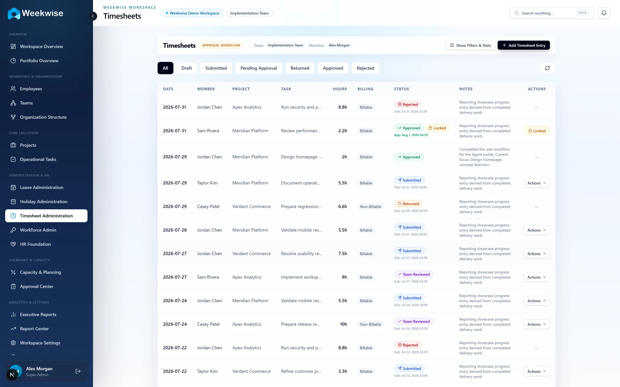Screen dimensions: 620x387
Task: Open Holiday Administration
Action: click(x=46, y=202)
